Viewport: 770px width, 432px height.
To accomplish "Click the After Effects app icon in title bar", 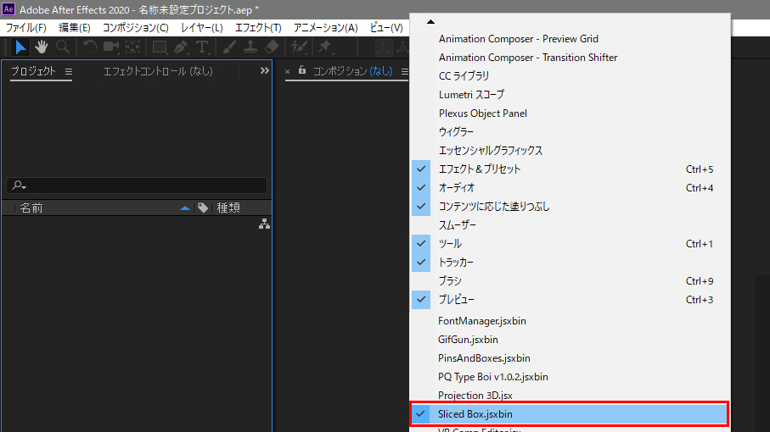I will coord(8,9).
